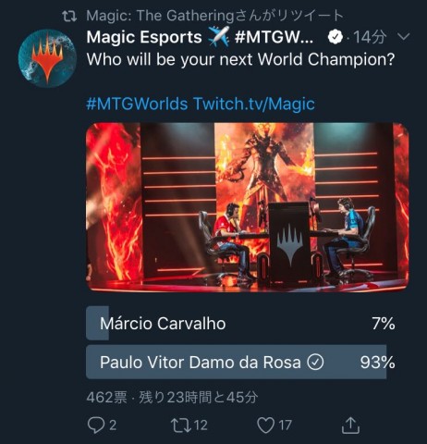Open the share upload icon
This screenshot has height=444, width=427.
click(350, 425)
